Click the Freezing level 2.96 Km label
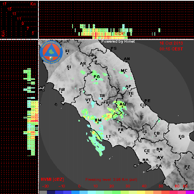 pyautogui.click(x=111, y=180)
